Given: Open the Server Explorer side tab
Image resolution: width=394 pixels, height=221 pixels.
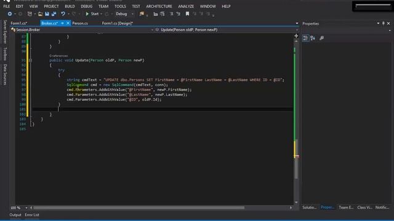Looking at the screenshot, I should coord(5,32).
